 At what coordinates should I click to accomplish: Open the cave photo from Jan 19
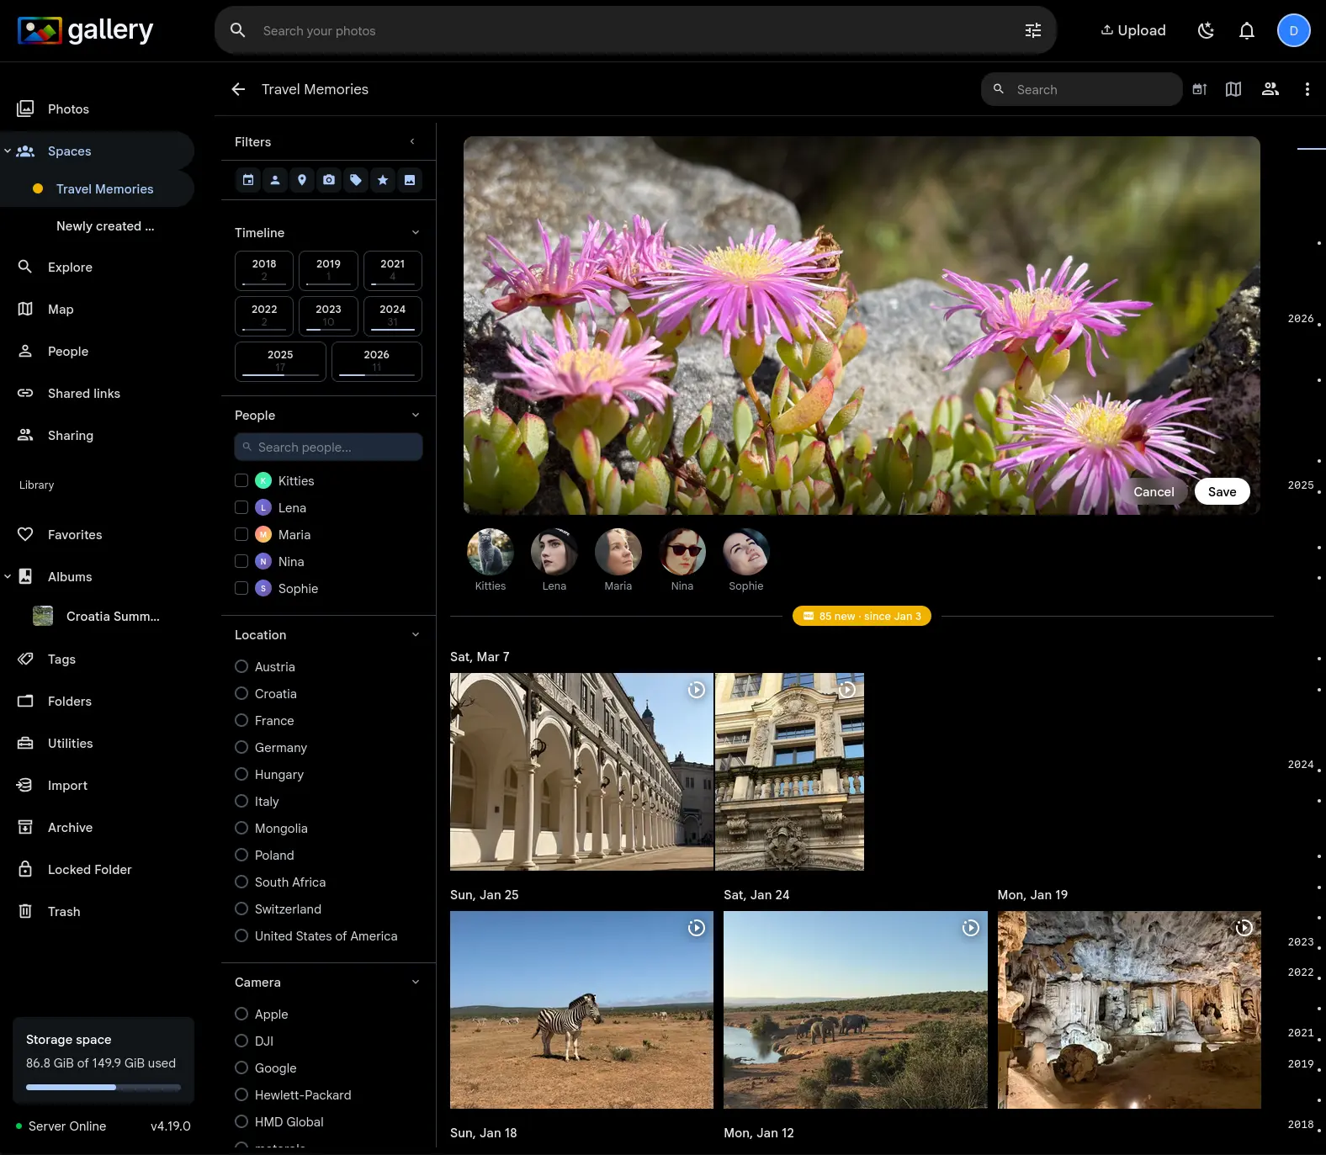(x=1129, y=1009)
